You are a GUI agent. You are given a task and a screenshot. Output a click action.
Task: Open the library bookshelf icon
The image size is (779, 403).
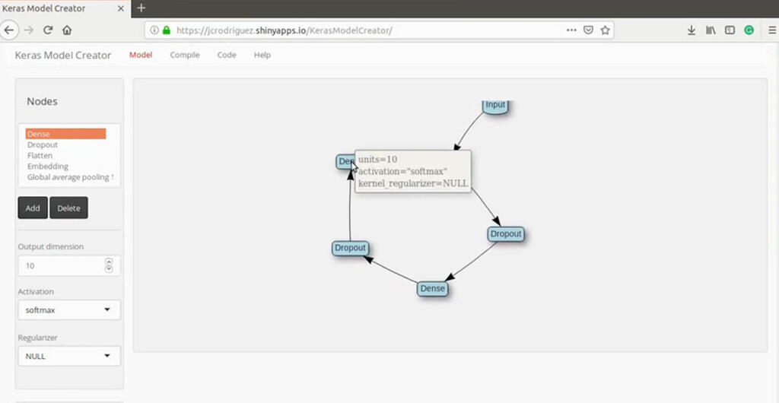tap(711, 30)
